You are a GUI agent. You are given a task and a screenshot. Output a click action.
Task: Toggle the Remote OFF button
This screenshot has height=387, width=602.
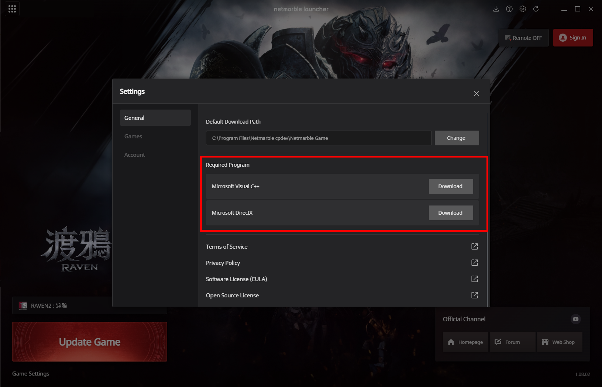point(523,38)
